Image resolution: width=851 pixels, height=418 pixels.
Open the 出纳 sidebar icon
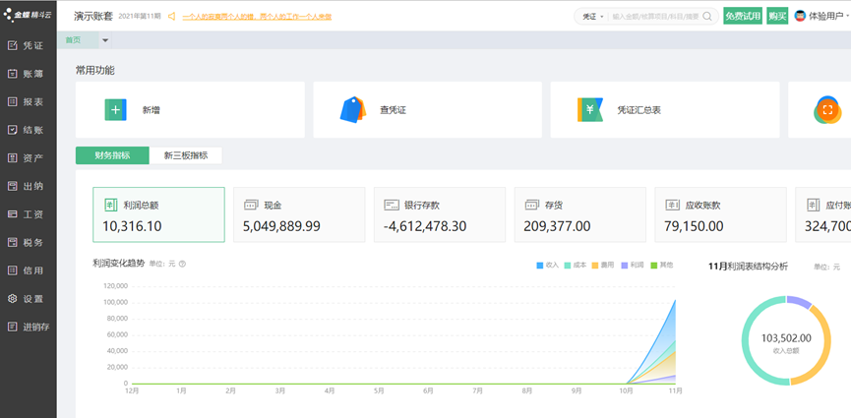tap(13, 186)
